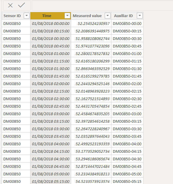Click Time cell 01/08/2018 01:45:00
The height and width of the screenshot is (184, 173).
[51, 76]
